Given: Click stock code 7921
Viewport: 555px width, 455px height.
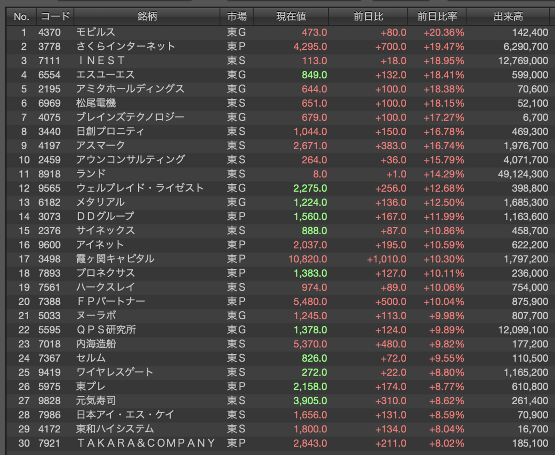Looking at the screenshot, I should coord(49,443).
